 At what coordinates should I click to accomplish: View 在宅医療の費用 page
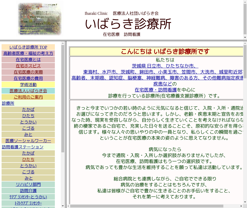(x=28, y=78)
